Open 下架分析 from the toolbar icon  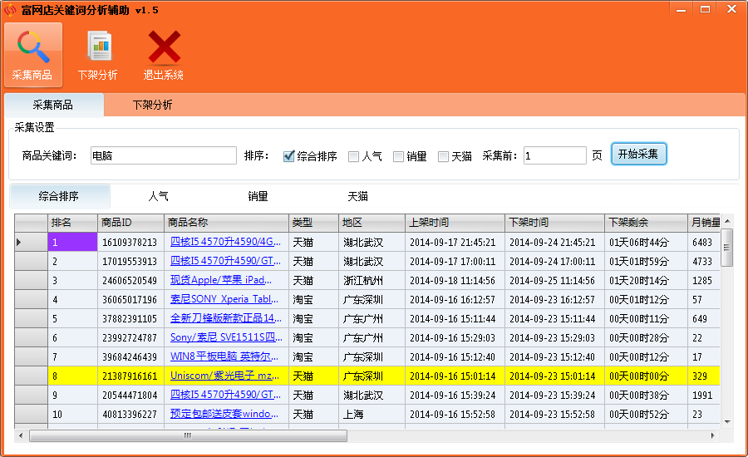98,48
